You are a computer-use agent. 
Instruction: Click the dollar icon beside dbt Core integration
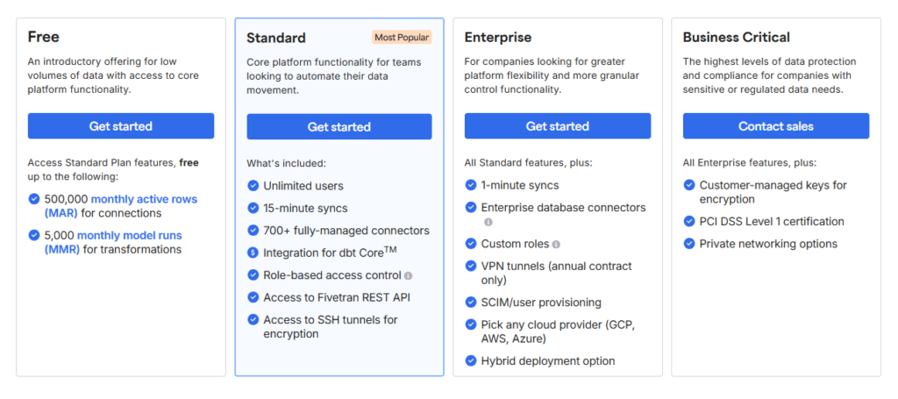tap(253, 253)
